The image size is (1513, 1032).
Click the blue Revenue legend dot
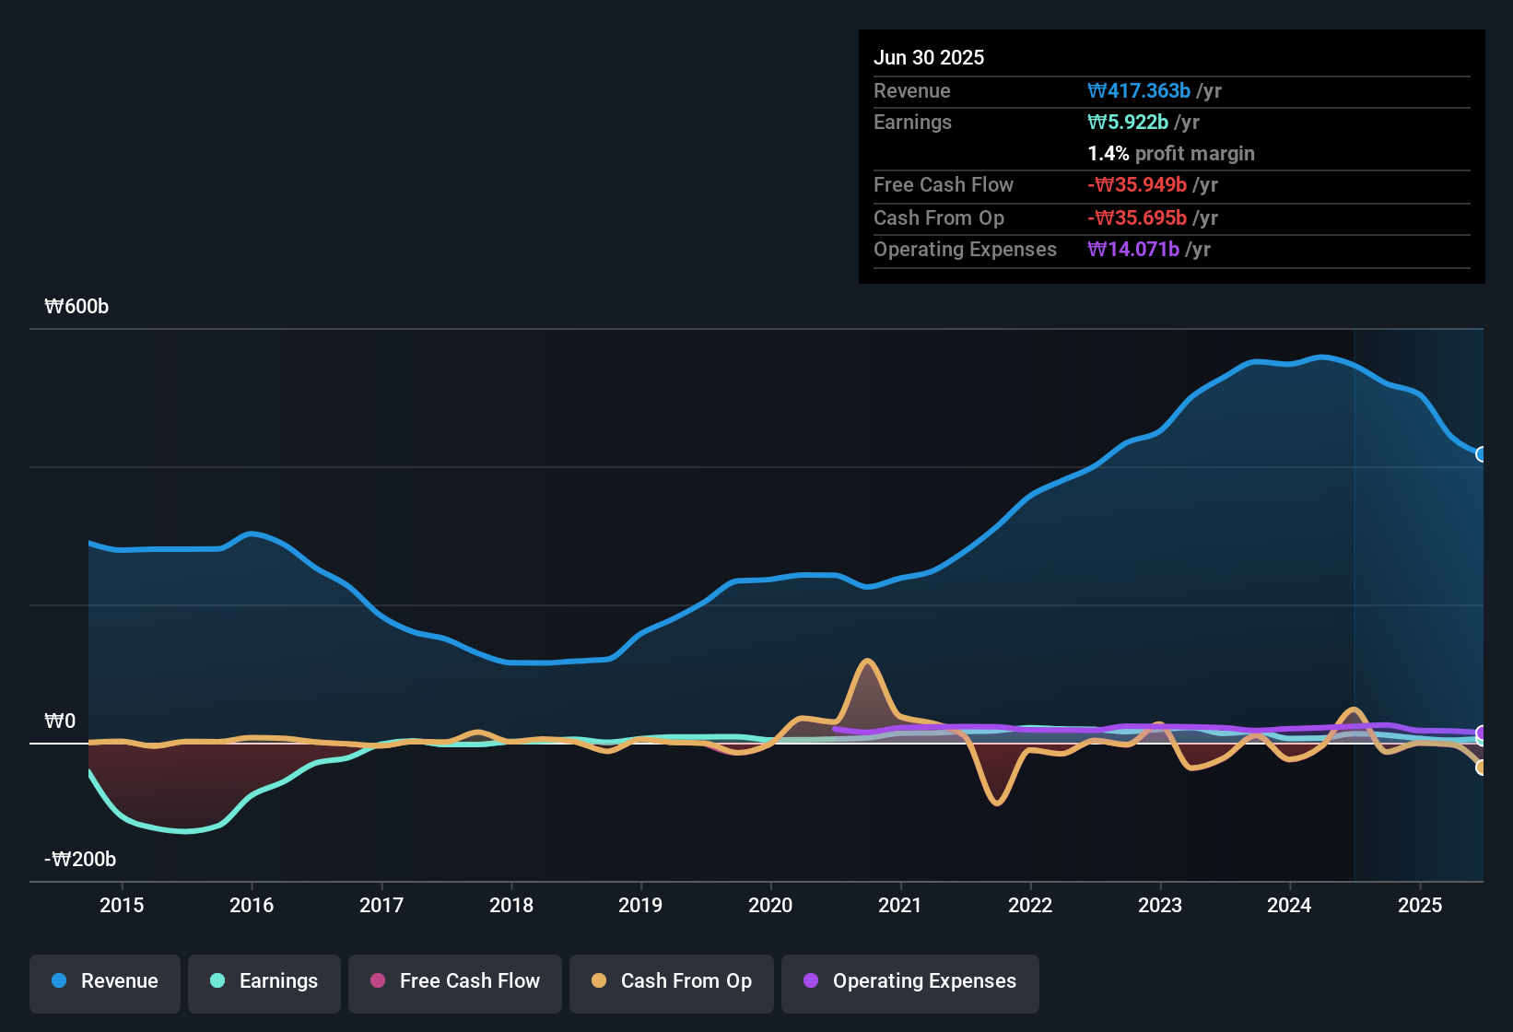tap(58, 981)
